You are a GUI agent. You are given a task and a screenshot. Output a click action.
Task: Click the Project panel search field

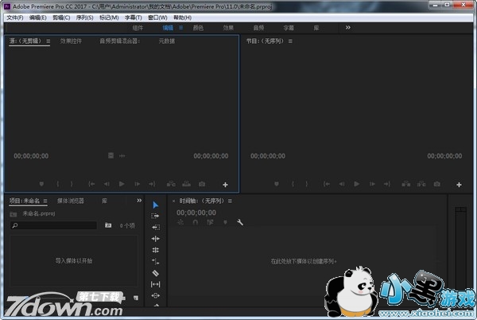[56, 225]
